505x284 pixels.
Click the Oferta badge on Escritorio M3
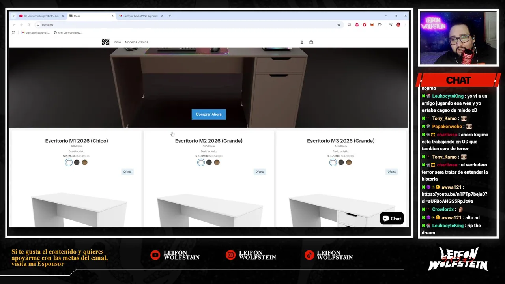pyautogui.click(x=391, y=172)
